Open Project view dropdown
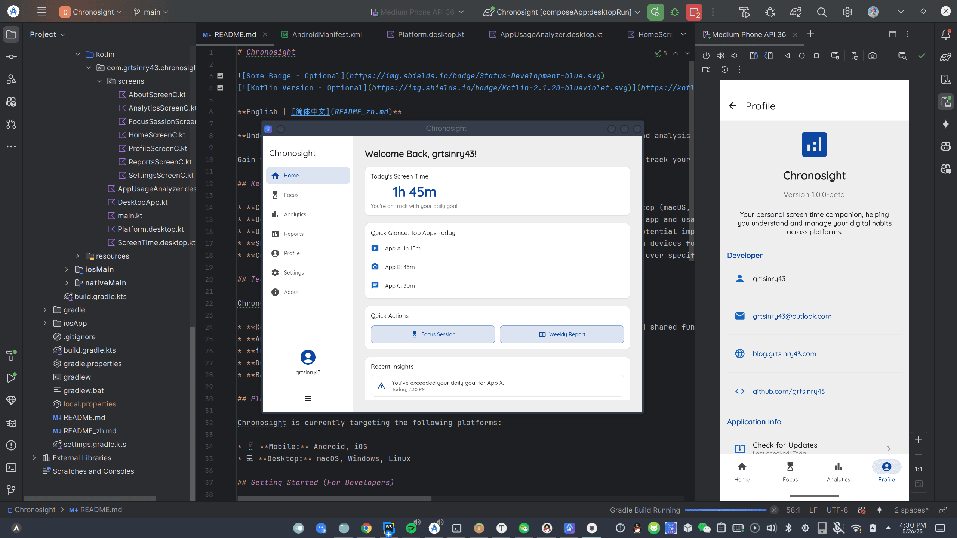This screenshot has height=538, width=957. (x=48, y=34)
